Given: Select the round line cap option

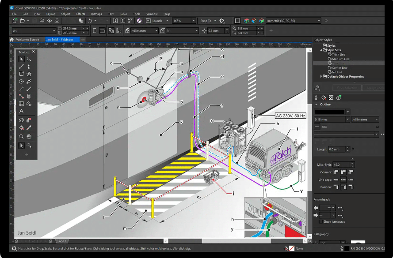Looking at the screenshot, I should click(x=343, y=179).
